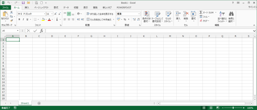
Task: Open Conditional Formatting (条件付き書式) menu
Action: (x=146, y=17)
